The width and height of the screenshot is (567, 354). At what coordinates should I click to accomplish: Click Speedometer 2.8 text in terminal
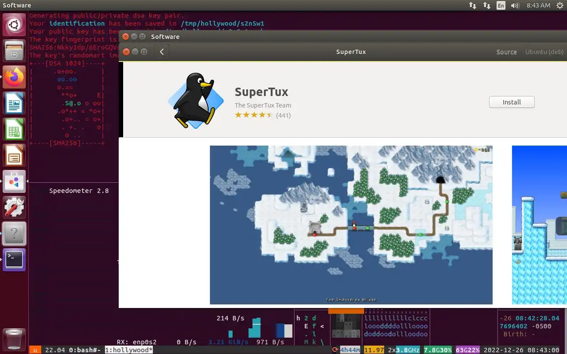coord(79,191)
